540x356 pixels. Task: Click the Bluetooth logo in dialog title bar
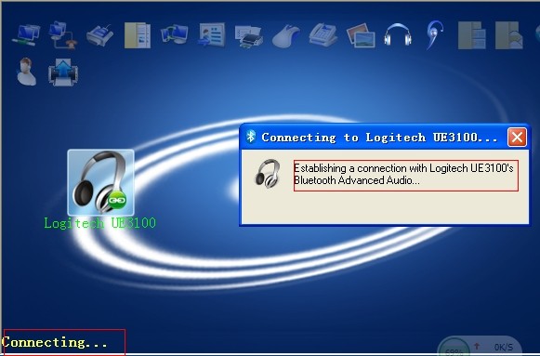click(x=251, y=137)
